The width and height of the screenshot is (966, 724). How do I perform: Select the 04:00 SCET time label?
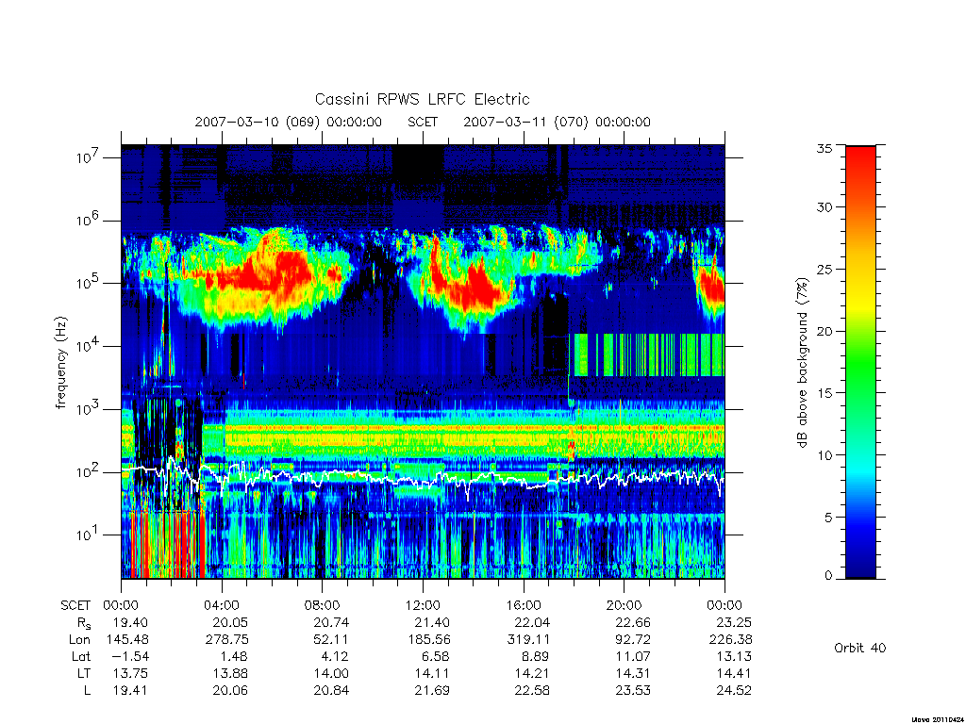coord(221,605)
